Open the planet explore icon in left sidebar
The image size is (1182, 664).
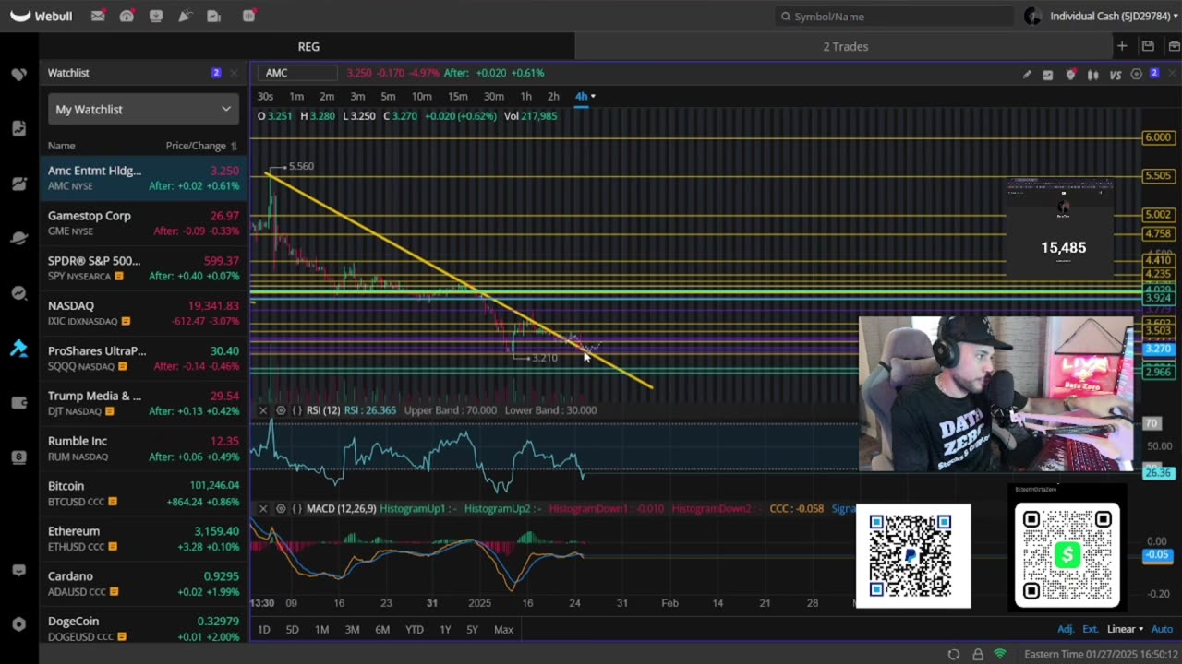(19, 238)
